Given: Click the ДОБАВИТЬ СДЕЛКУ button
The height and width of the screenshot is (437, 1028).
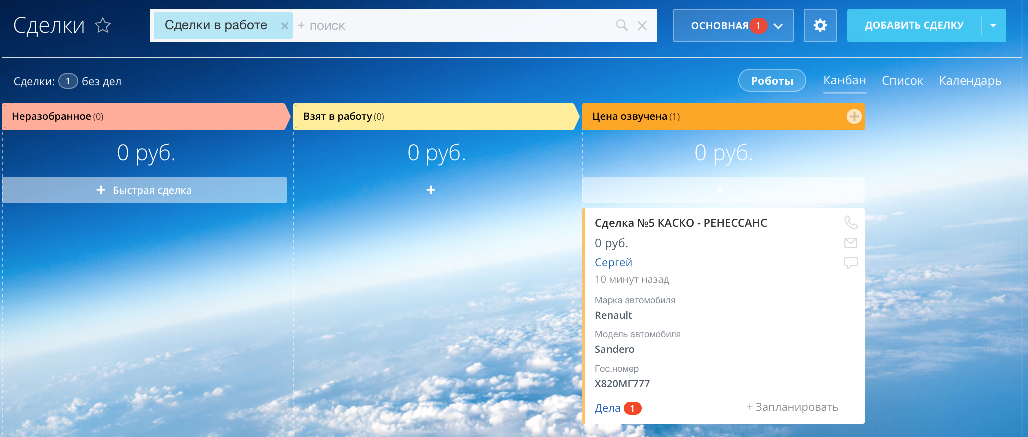Looking at the screenshot, I should point(914,25).
